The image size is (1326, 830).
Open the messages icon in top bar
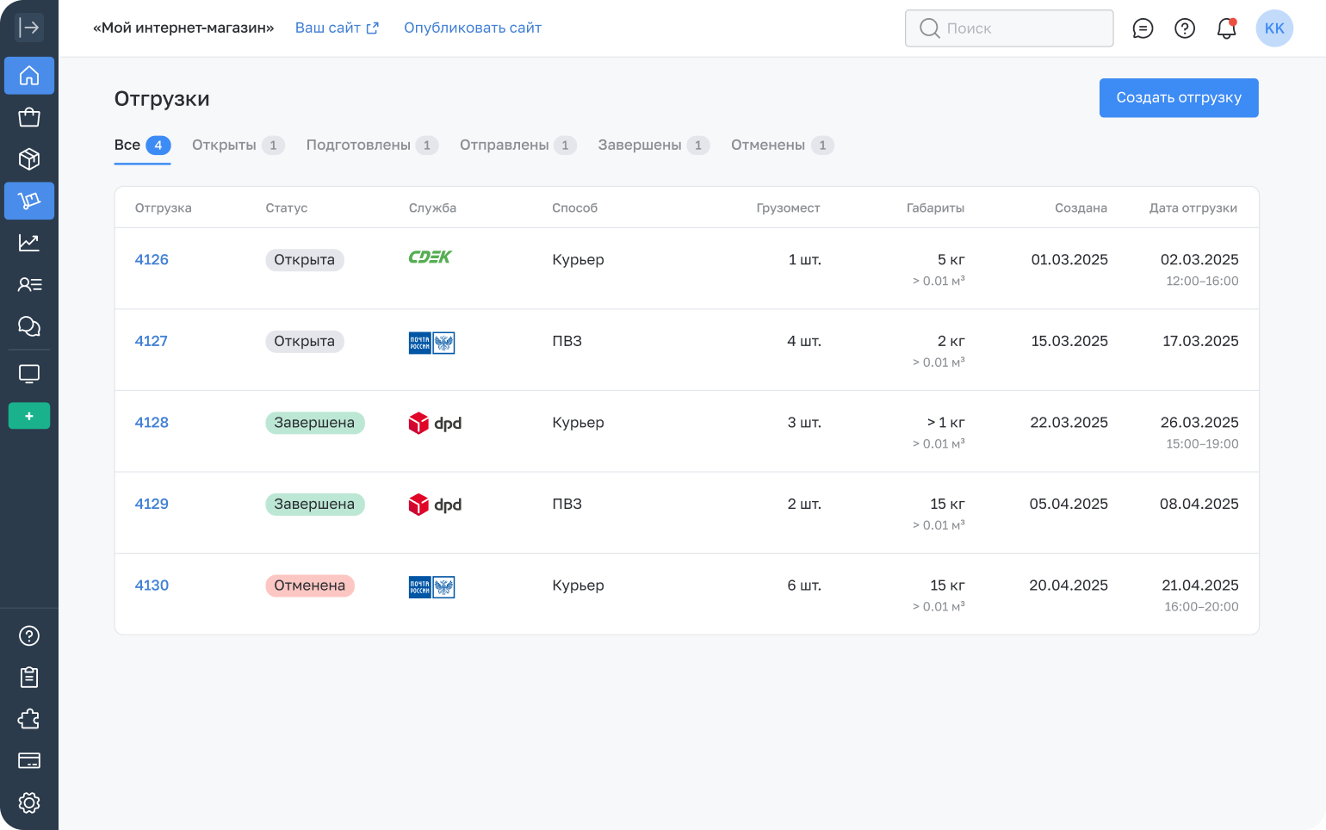click(x=1143, y=28)
